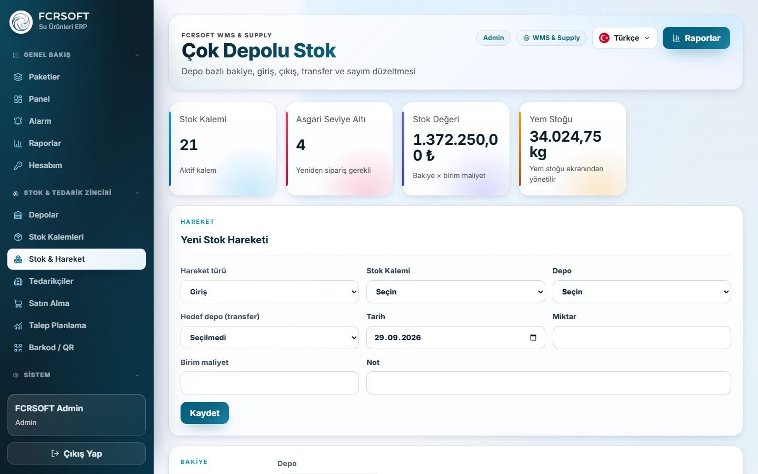
Task: Click the logout arrow icon
Action: tap(55, 453)
